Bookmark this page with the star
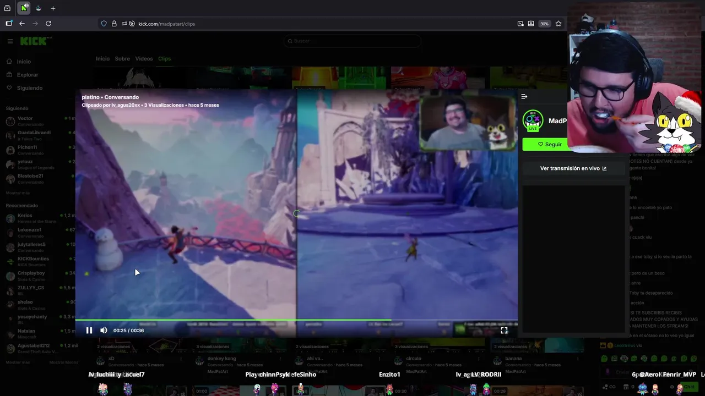 (x=558, y=24)
